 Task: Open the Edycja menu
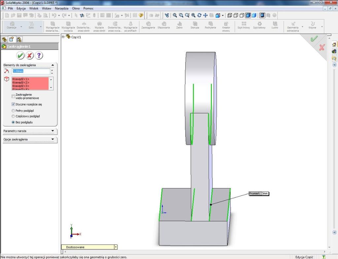pyautogui.click(x=21, y=8)
